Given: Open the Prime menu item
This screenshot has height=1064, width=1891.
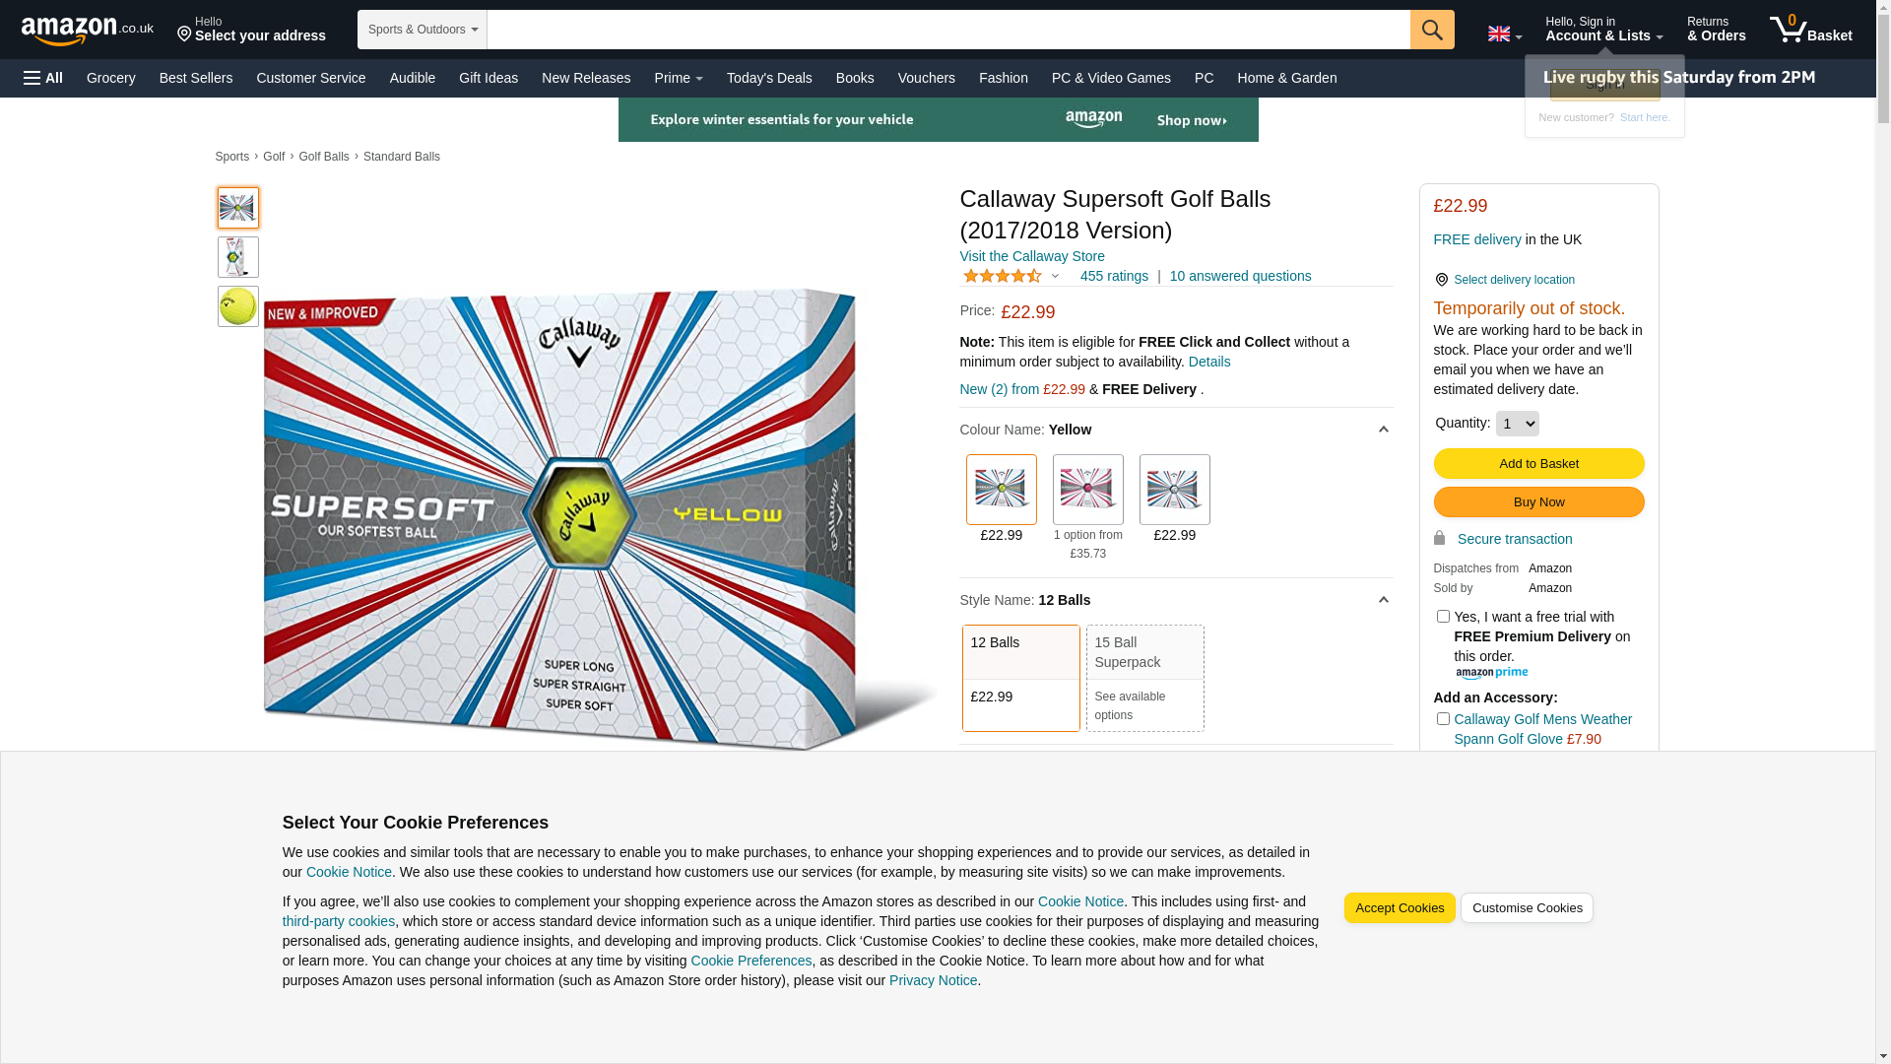Looking at the screenshot, I should (679, 78).
